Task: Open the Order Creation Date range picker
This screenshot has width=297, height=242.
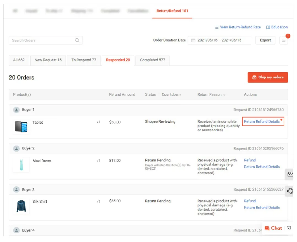Action: click(219, 40)
